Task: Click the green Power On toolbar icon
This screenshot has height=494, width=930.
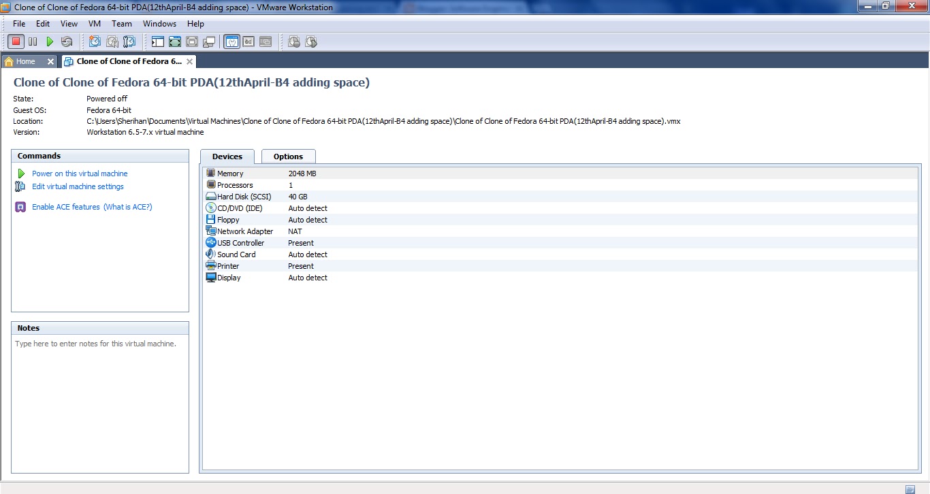Action: point(50,42)
